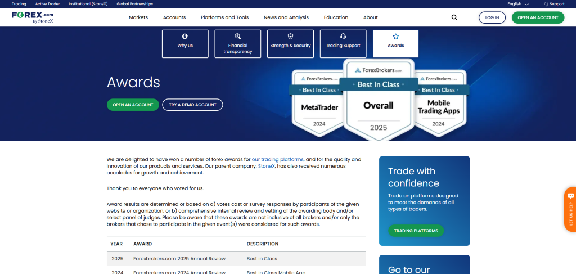
Task: Click the Global Partnerships link
Action: [x=134, y=4]
